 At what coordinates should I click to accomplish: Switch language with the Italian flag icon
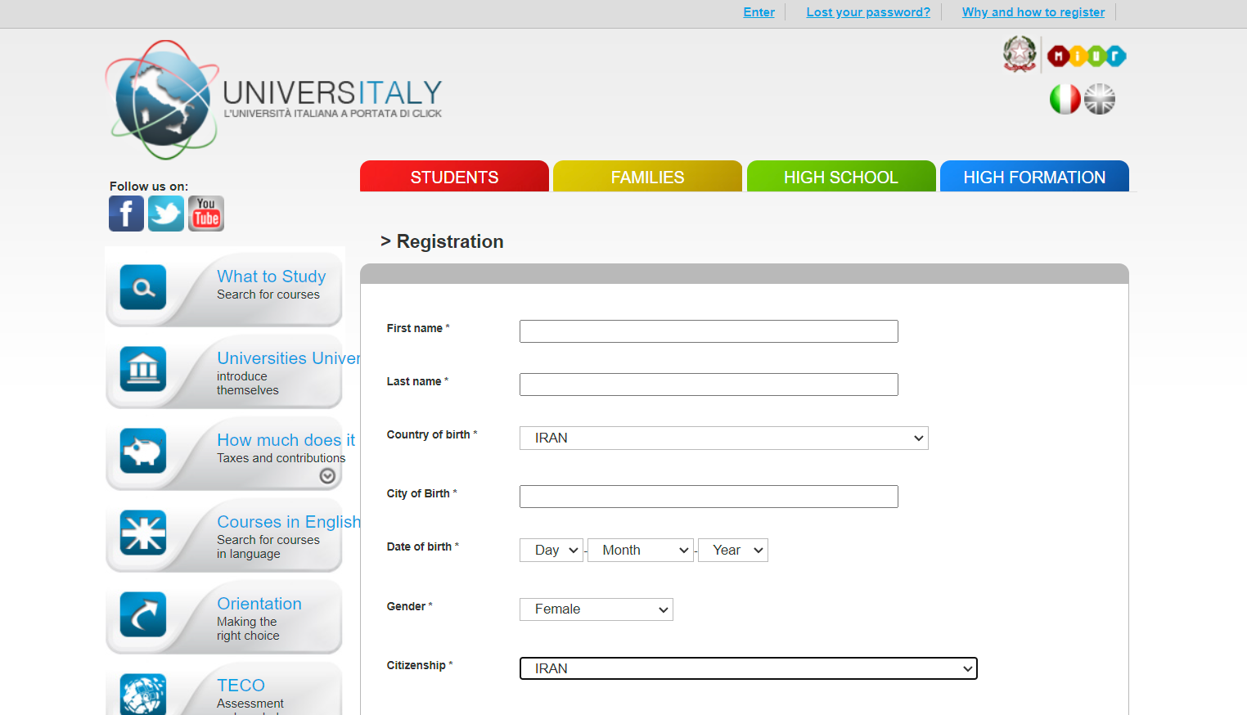click(1065, 99)
